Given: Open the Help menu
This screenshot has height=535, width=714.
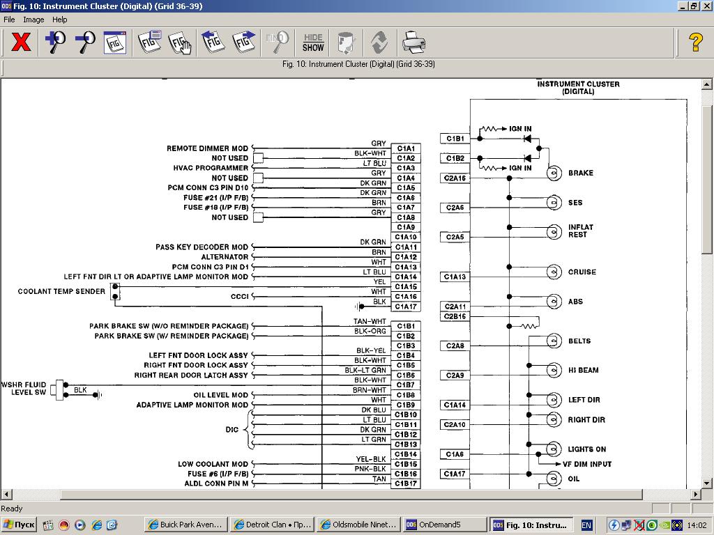Looking at the screenshot, I should pos(60,20).
